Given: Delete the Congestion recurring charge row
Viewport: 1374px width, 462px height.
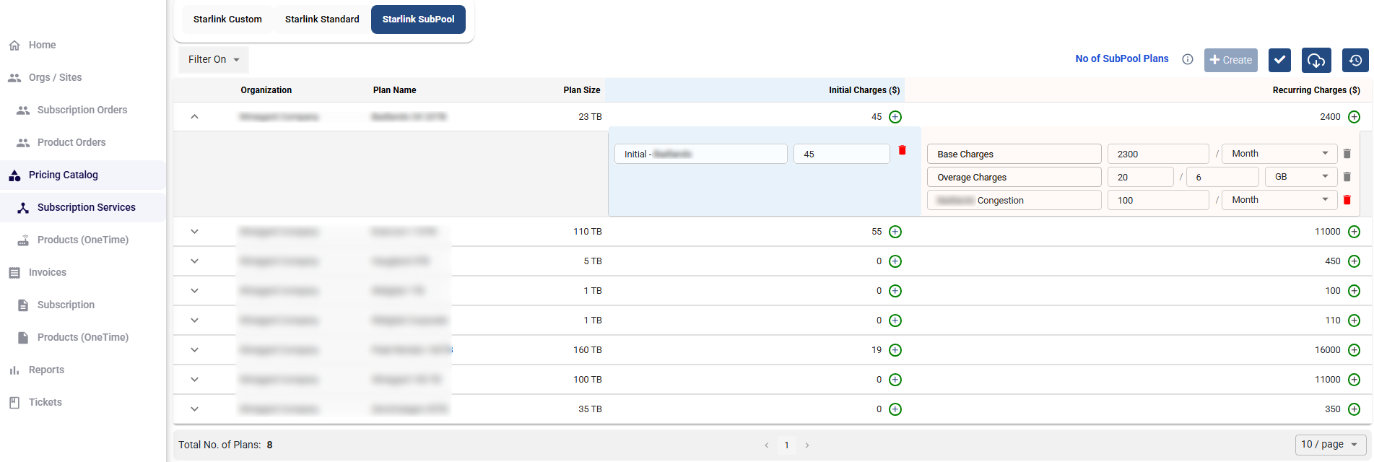Looking at the screenshot, I should coord(1347,200).
